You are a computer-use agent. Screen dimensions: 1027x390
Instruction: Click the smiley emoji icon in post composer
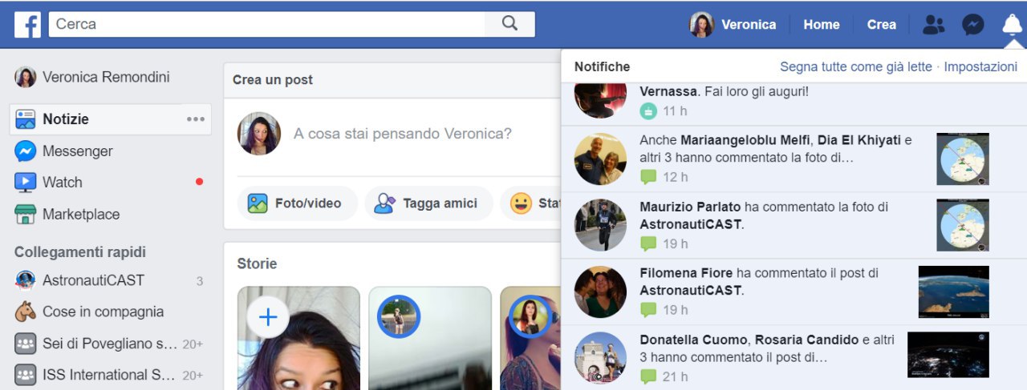tap(522, 203)
